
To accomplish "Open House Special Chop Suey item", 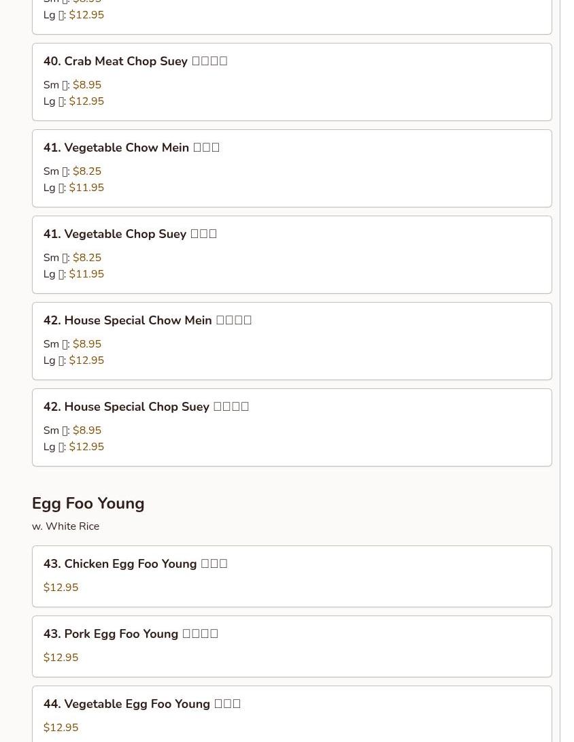I will pos(146,407).
